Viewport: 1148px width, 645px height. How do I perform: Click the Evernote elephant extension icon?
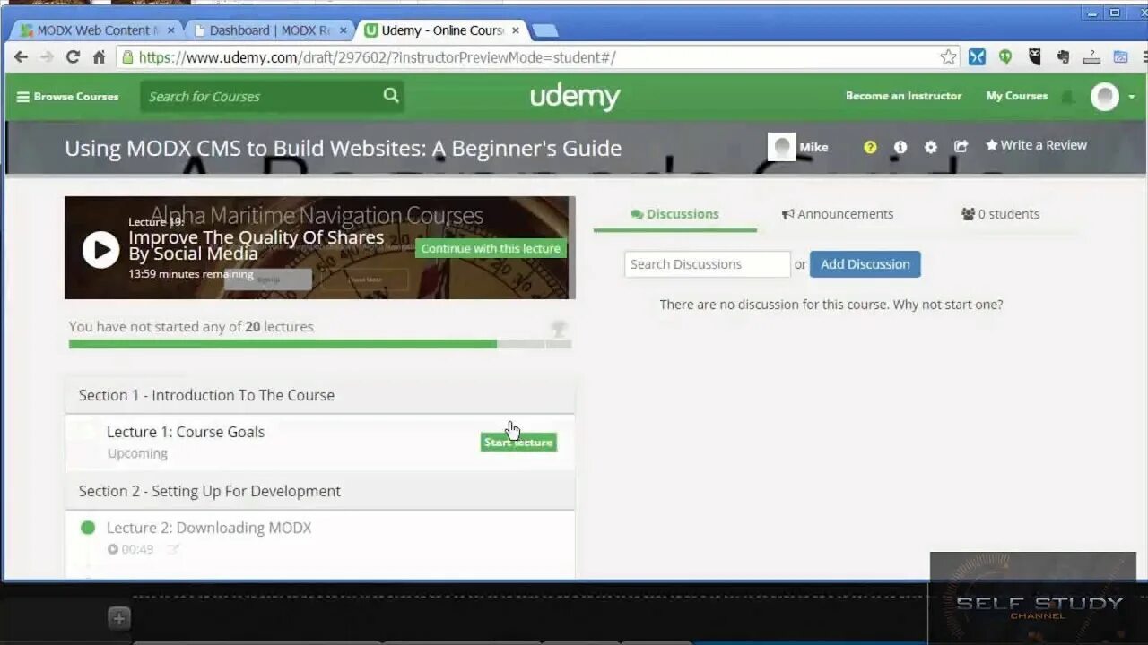pyautogui.click(x=1063, y=57)
